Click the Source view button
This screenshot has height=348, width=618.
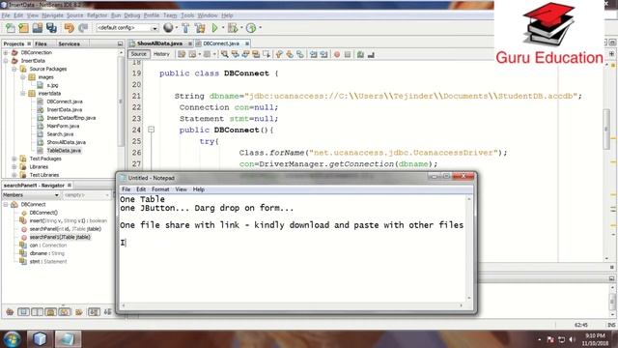[138, 54]
